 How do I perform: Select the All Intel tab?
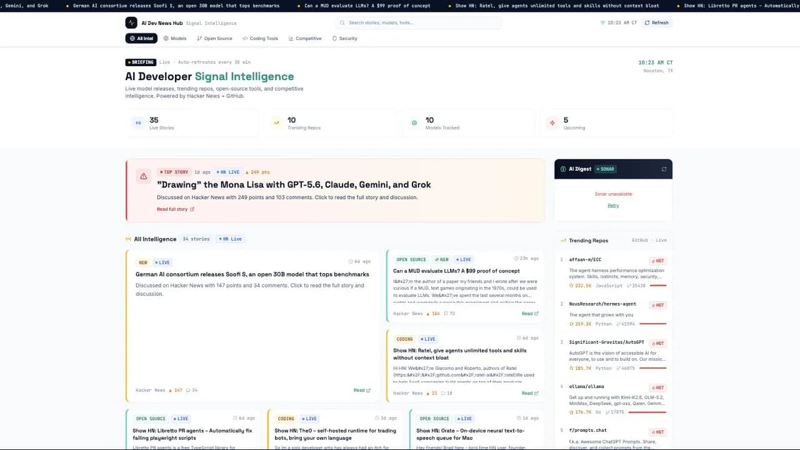[141, 38]
